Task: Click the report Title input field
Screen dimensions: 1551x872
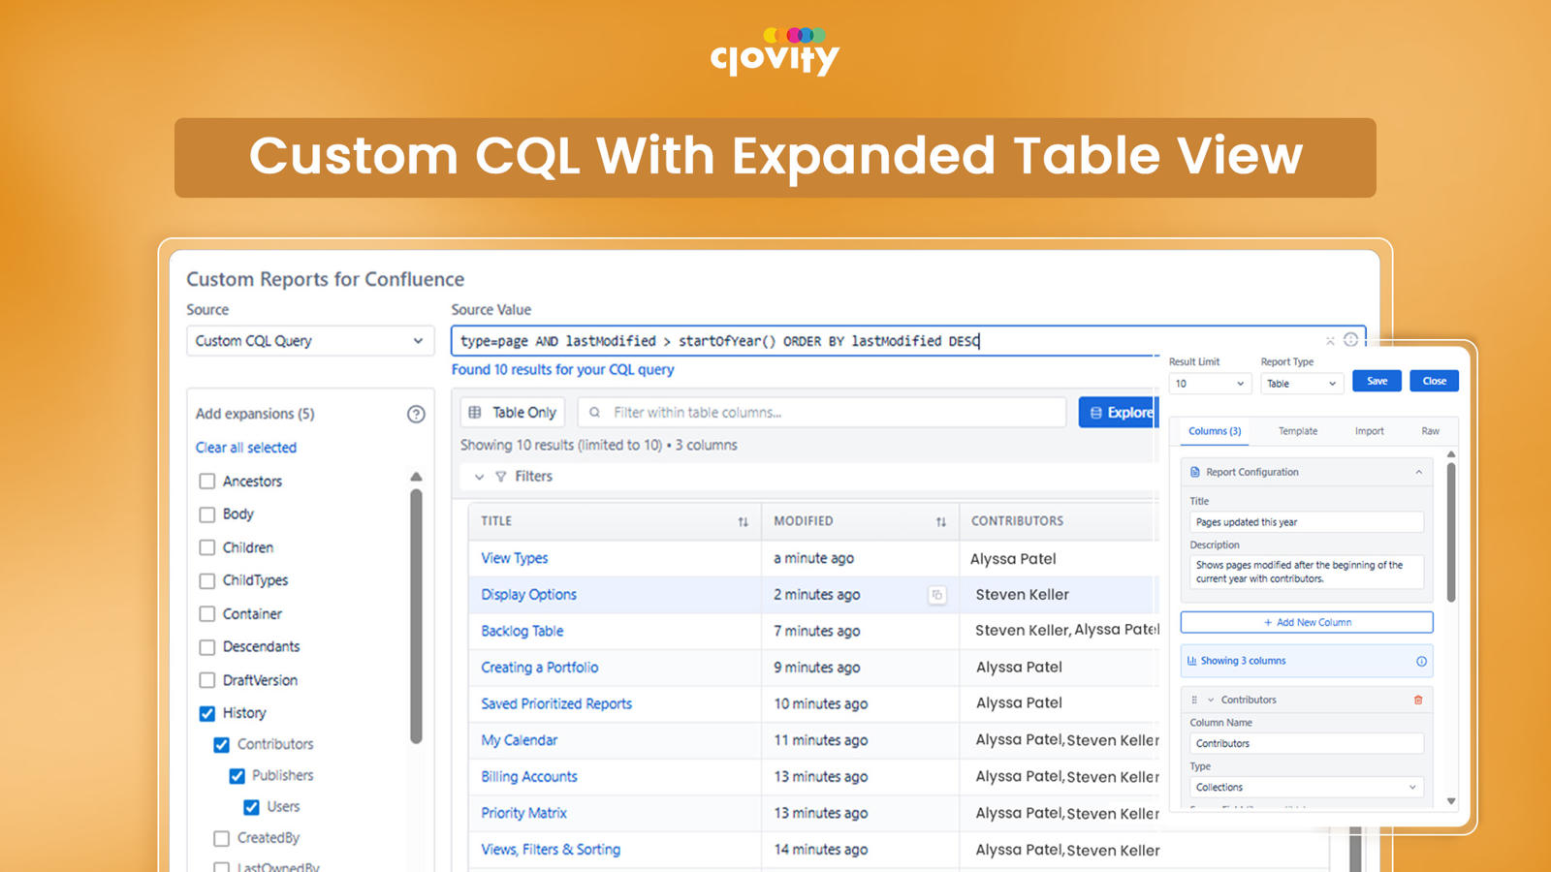Action: tap(1307, 522)
